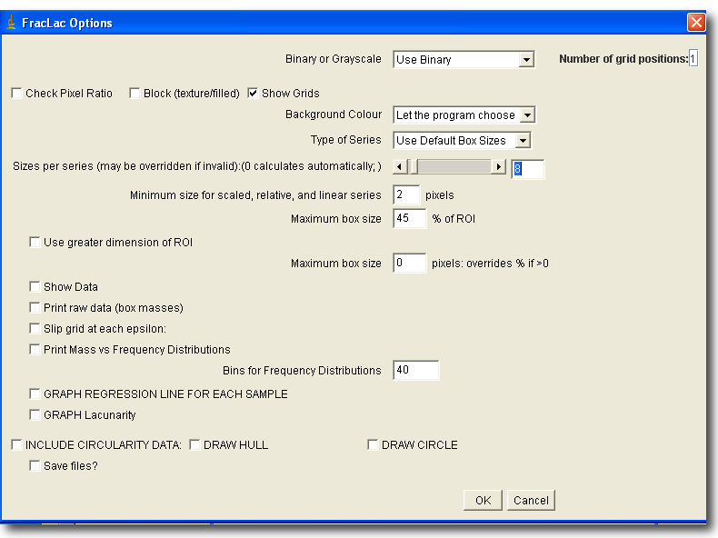The width and height of the screenshot is (718, 538).
Task: Click the FracLac microscope icon in title bar
Action: click(11, 23)
